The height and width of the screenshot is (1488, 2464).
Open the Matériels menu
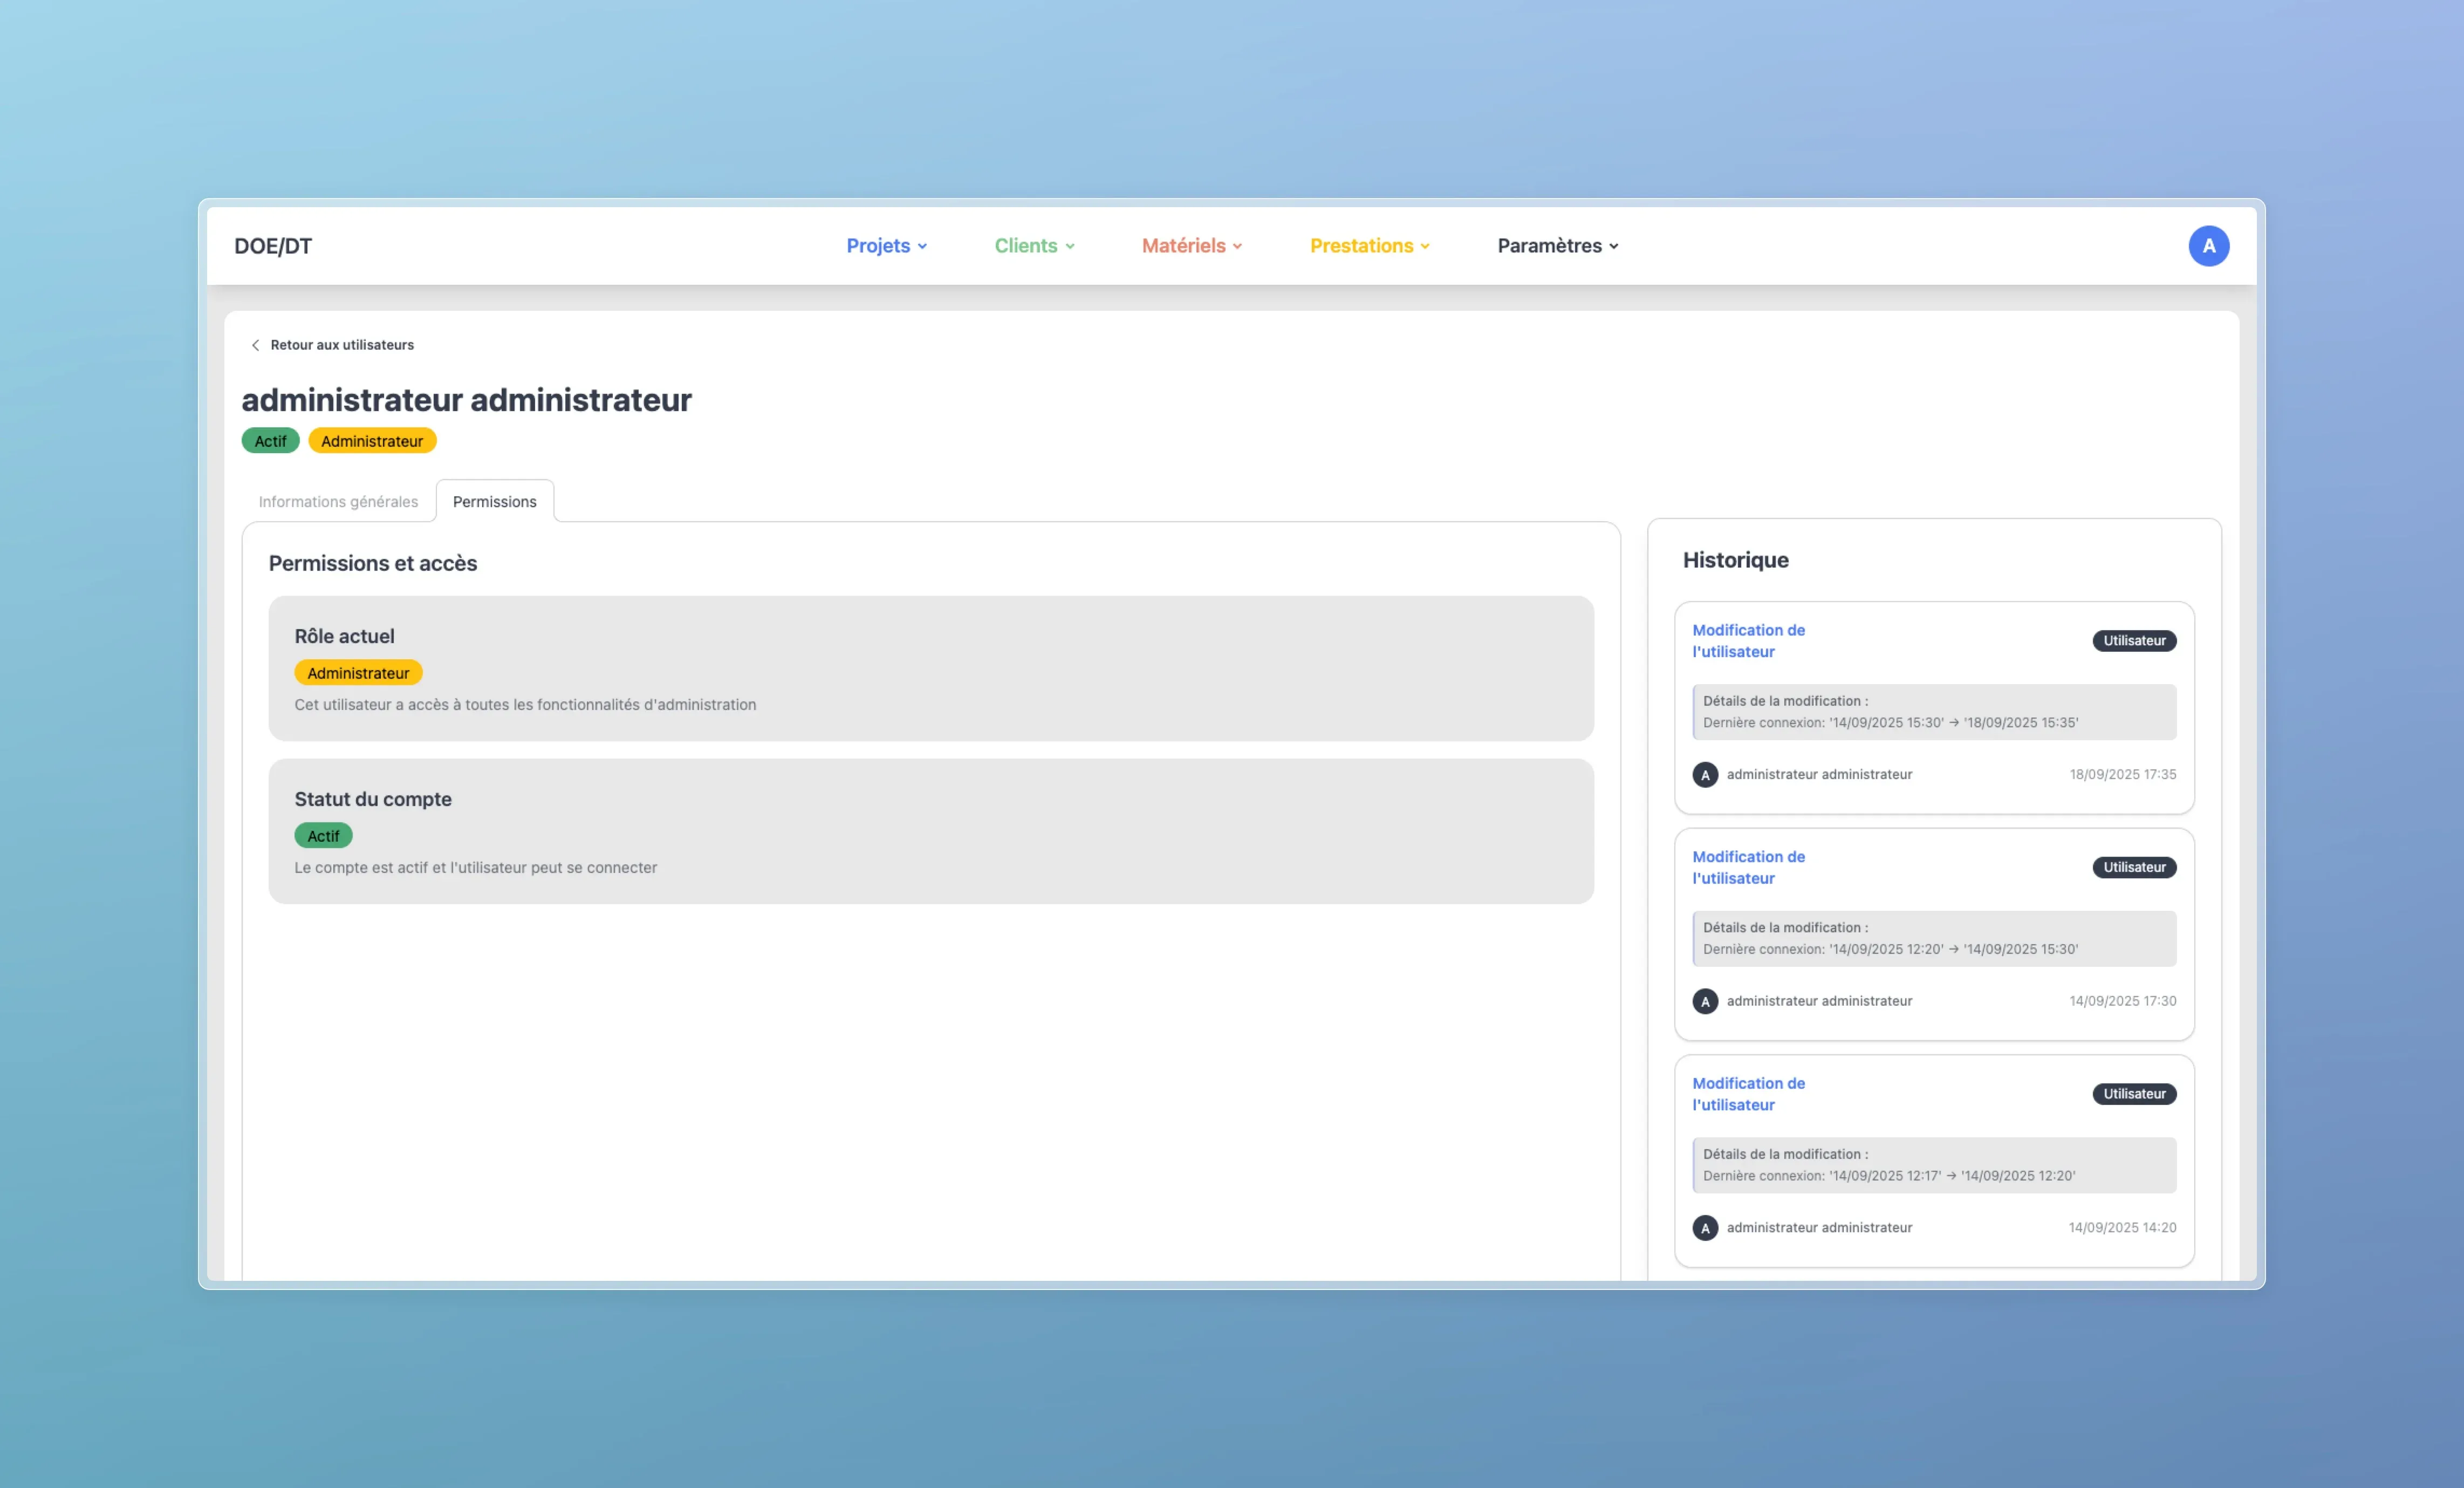1191,246
